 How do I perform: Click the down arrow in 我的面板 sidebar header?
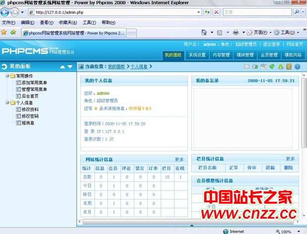click(70, 67)
